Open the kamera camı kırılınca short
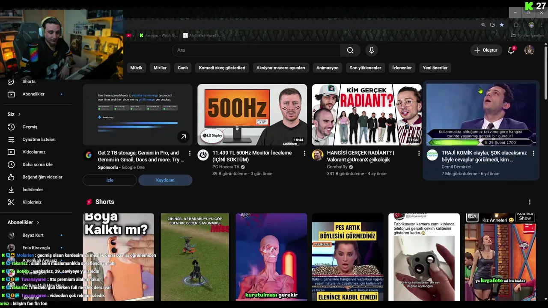Screen dimensions: 548x308 (424, 257)
